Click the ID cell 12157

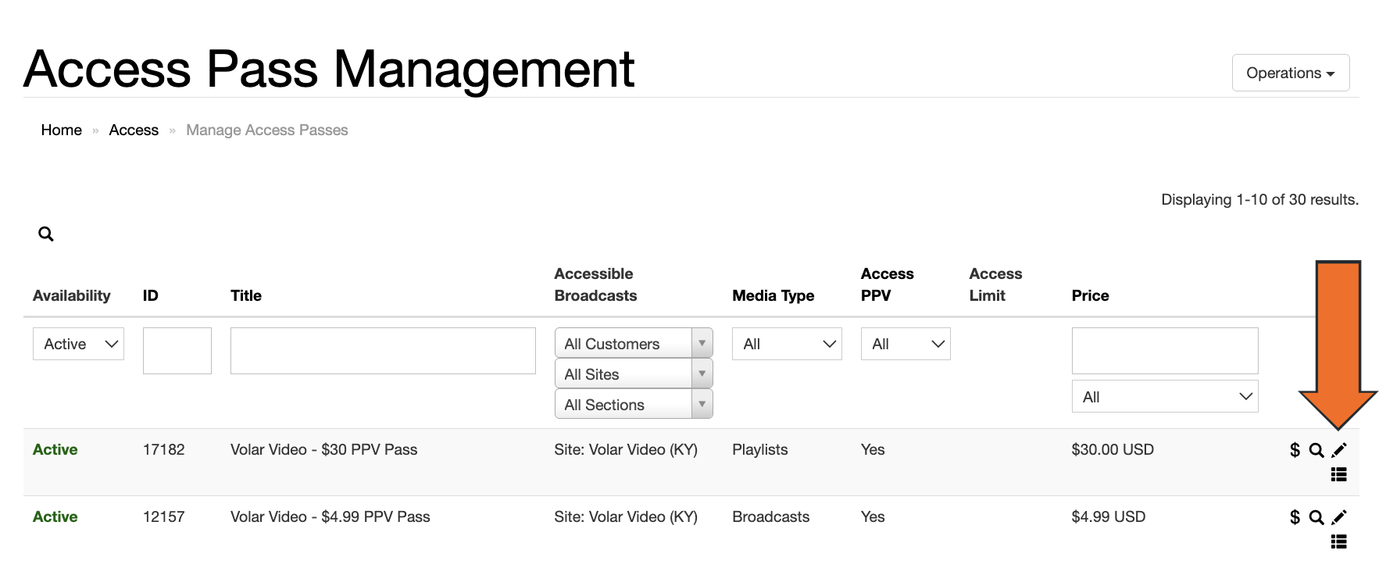(x=164, y=516)
